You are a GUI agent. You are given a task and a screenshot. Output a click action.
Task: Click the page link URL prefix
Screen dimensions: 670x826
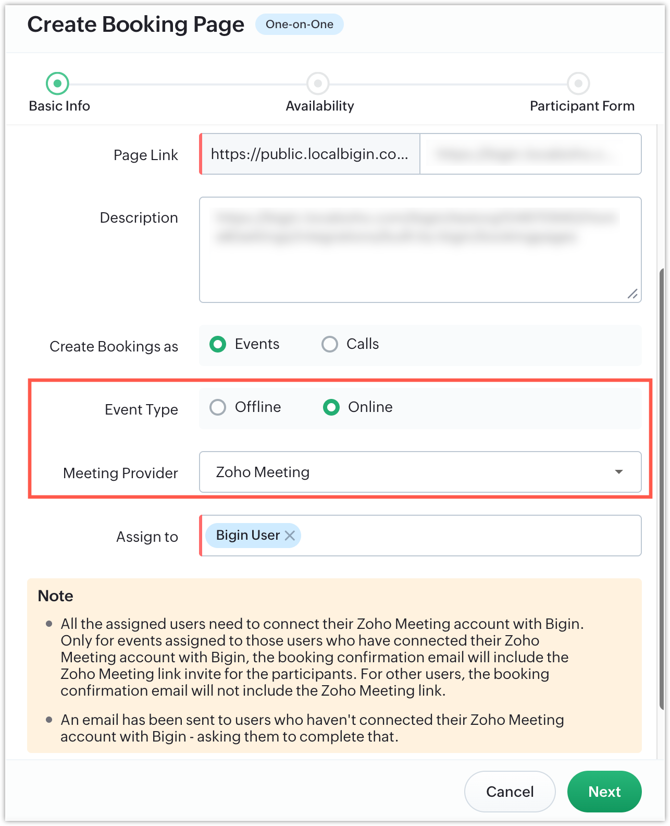point(310,154)
